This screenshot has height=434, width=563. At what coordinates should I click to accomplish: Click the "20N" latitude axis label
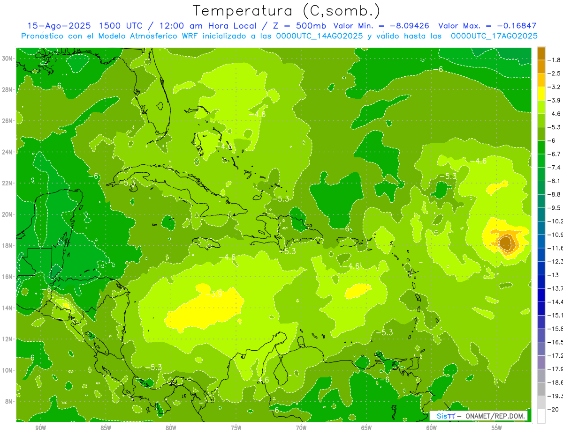8,214
